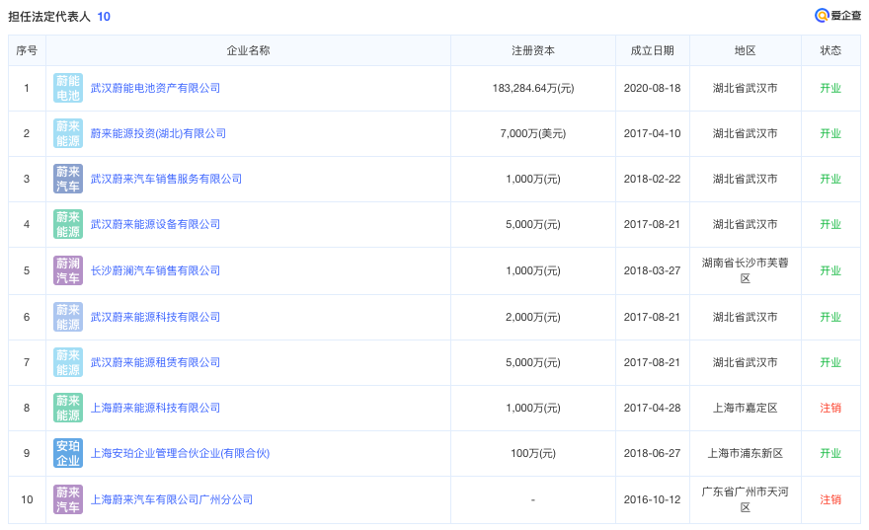
Task: Click the 蔚能电池 logo icon in row 1
Action: 68,88
